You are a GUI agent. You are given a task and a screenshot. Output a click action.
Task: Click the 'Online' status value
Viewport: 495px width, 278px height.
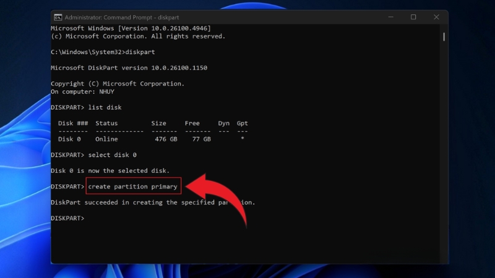pos(106,139)
